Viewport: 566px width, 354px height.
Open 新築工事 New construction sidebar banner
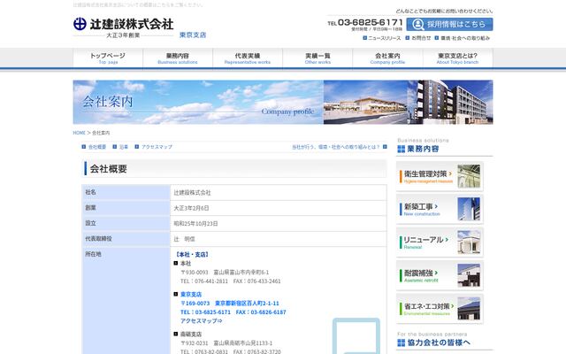click(440, 209)
